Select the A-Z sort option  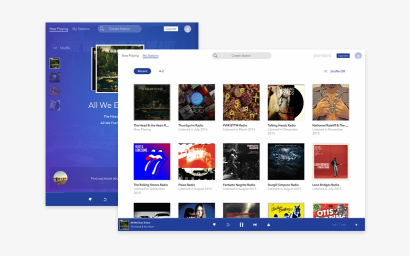161,71
